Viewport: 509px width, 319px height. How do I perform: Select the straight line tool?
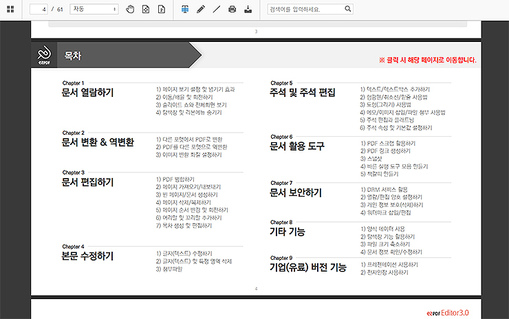click(x=216, y=9)
